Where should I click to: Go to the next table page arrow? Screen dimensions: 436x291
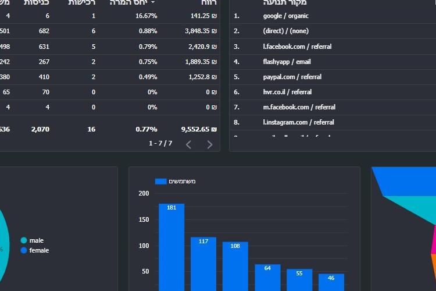pyautogui.click(x=210, y=144)
